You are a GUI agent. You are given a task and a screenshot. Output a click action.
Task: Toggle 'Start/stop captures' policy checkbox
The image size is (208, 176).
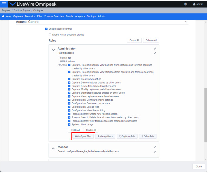click(x=69, y=93)
